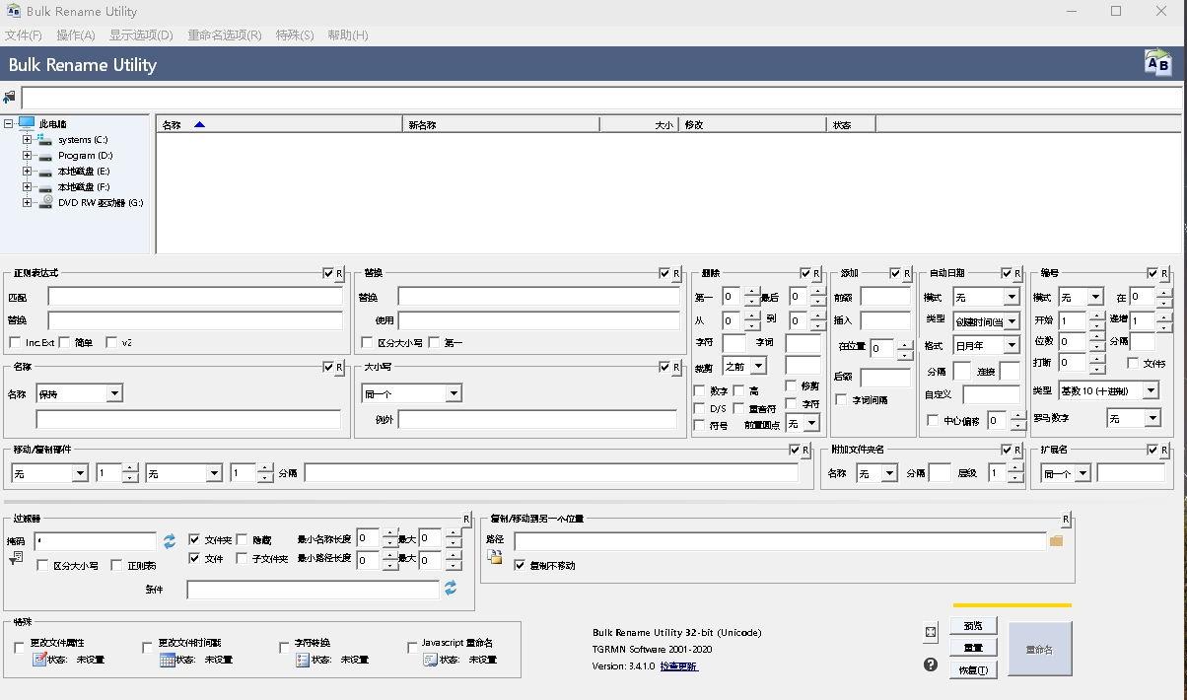This screenshot has width=1187, height=700.
Task: Click the copy icon under the 路径 label
Action: point(495,558)
